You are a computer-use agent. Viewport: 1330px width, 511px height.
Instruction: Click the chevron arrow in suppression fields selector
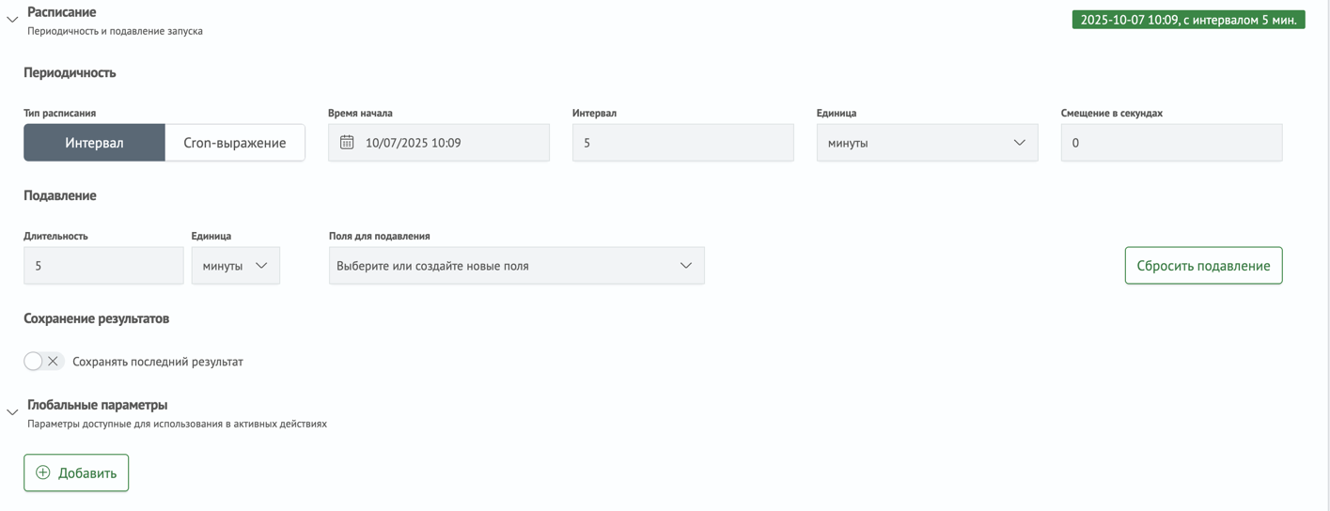[686, 266]
